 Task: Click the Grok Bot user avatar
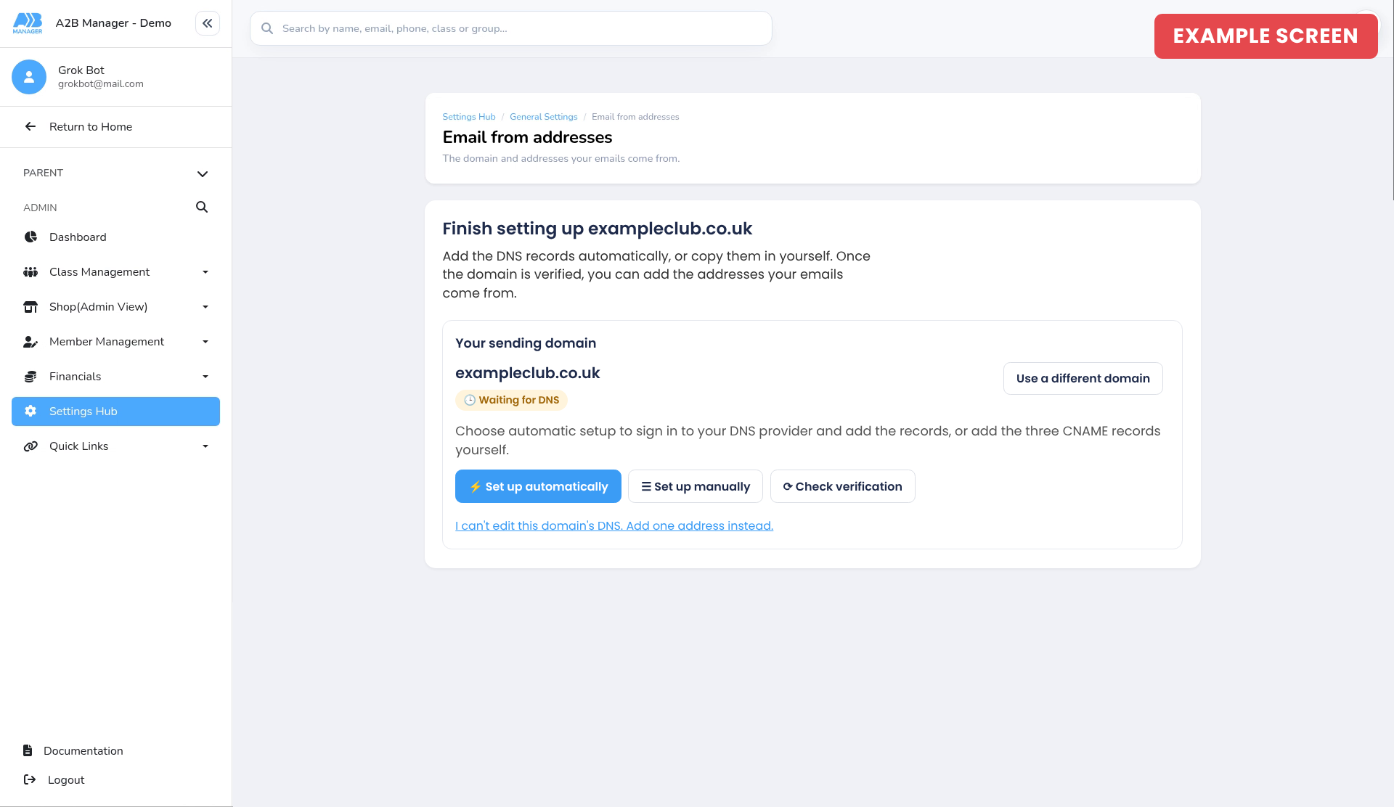coord(29,77)
